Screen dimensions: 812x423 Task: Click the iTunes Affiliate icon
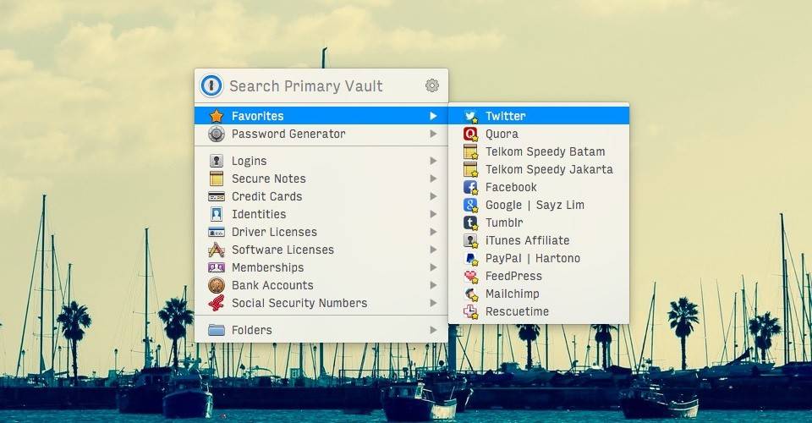(x=470, y=241)
